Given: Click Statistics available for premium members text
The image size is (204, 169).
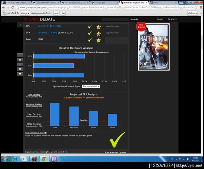Looking at the screenshot, I should [84, 98].
